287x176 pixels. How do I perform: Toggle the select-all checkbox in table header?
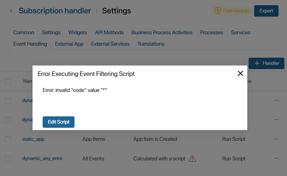8,81
